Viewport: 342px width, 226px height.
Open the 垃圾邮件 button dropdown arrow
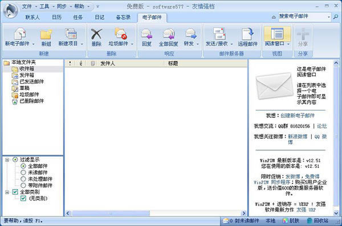(x=132, y=44)
